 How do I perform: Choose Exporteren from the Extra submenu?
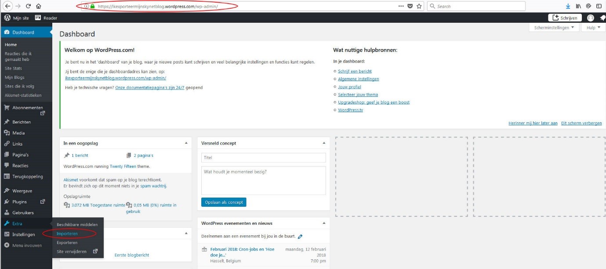pos(67,242)
